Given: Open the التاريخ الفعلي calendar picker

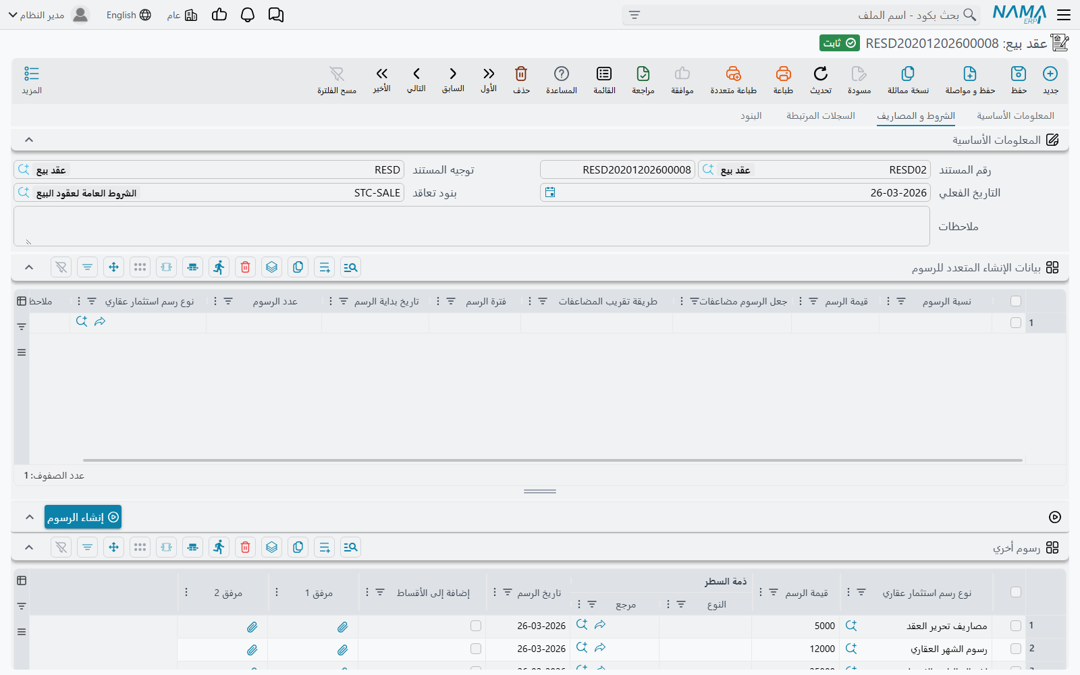Looking at the screenshot, I should point(550,192).
